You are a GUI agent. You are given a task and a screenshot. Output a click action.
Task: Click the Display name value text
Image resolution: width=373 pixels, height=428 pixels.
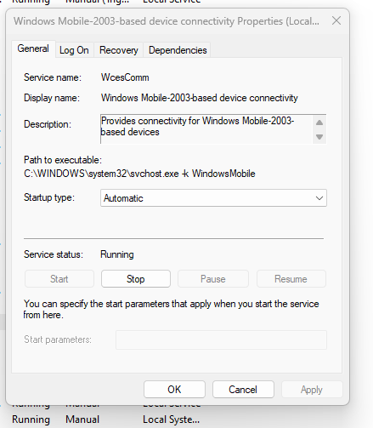click(x=200, y=98)
